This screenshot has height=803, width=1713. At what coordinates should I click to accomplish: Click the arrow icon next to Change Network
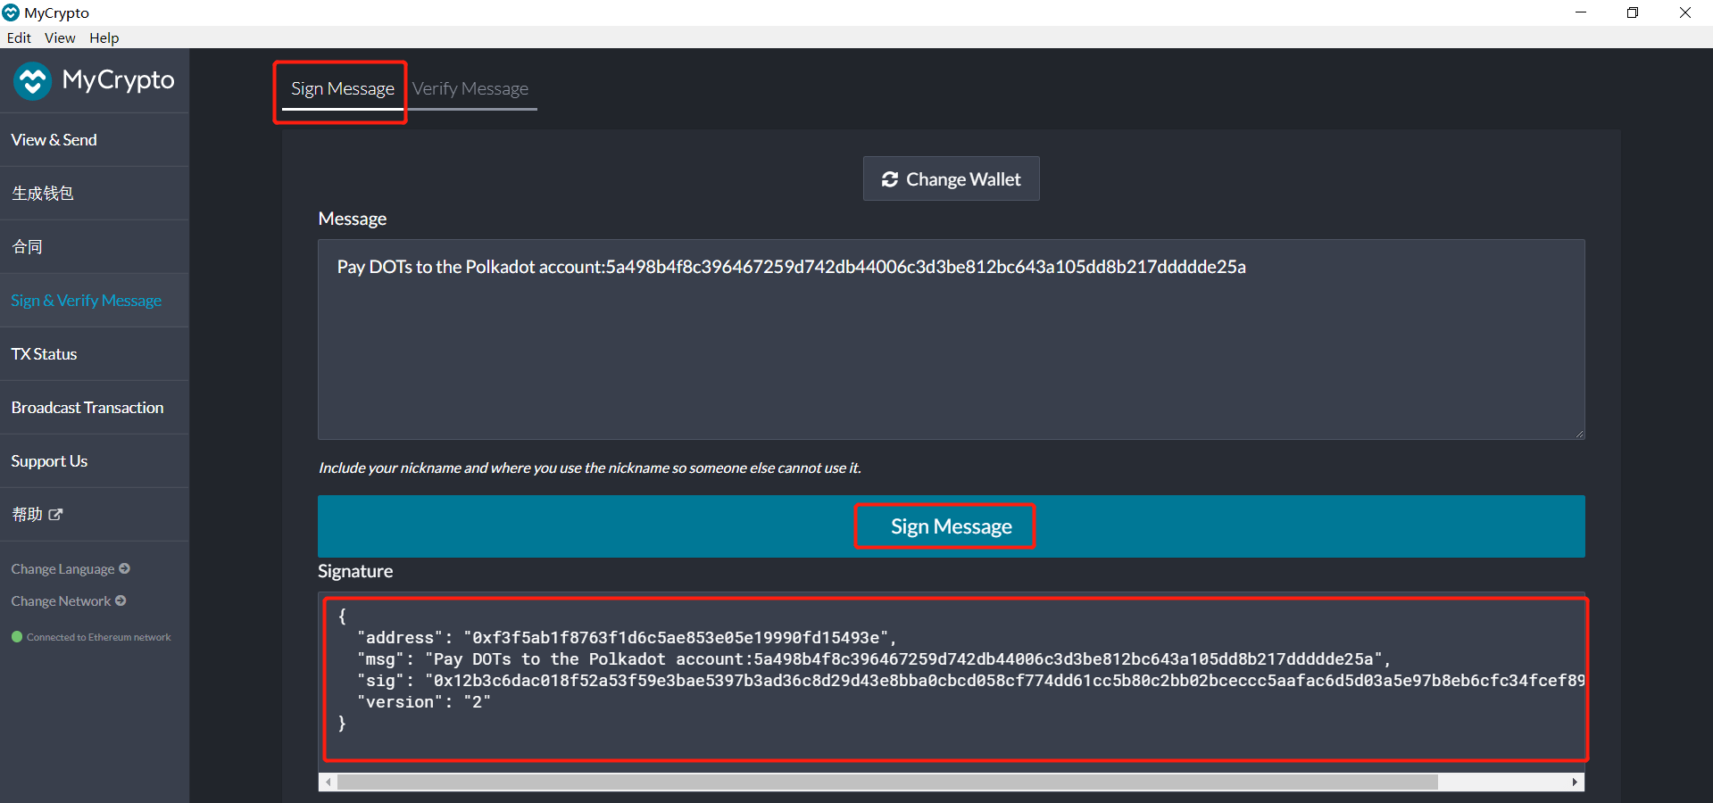tap(121, 600)
